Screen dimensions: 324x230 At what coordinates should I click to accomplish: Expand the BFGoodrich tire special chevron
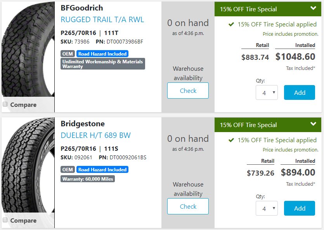[313, 8]
